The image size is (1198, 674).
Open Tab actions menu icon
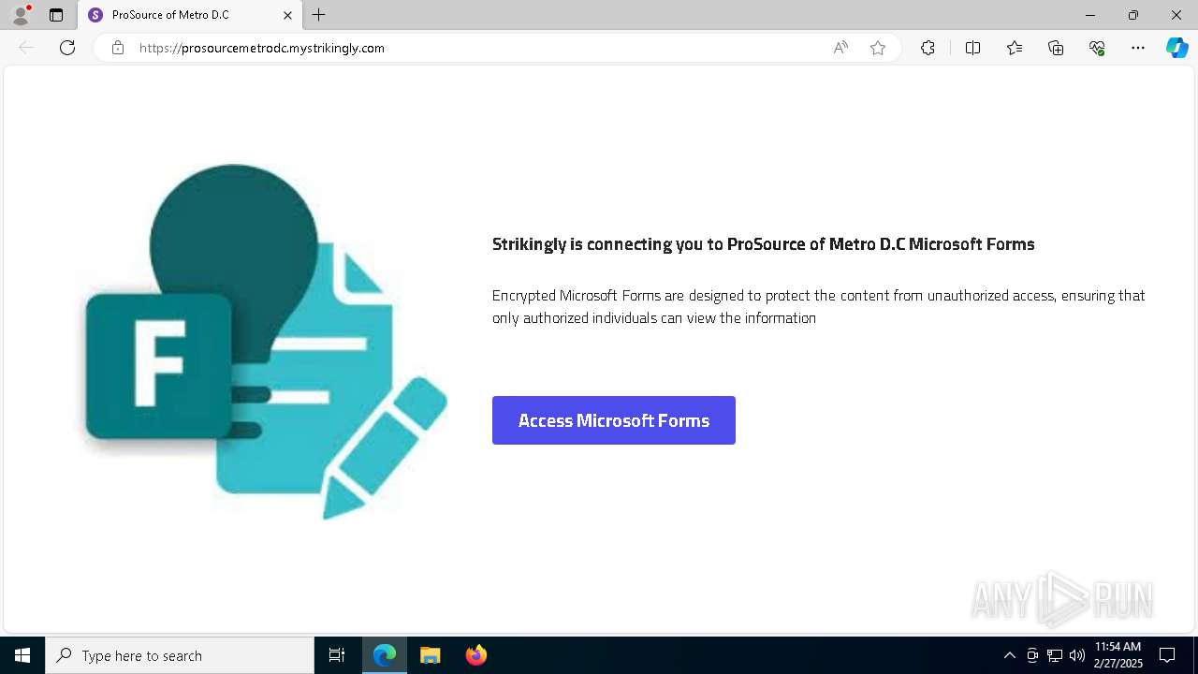[56, 15]
